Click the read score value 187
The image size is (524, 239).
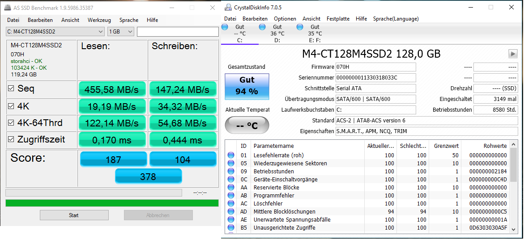point(113,159)
